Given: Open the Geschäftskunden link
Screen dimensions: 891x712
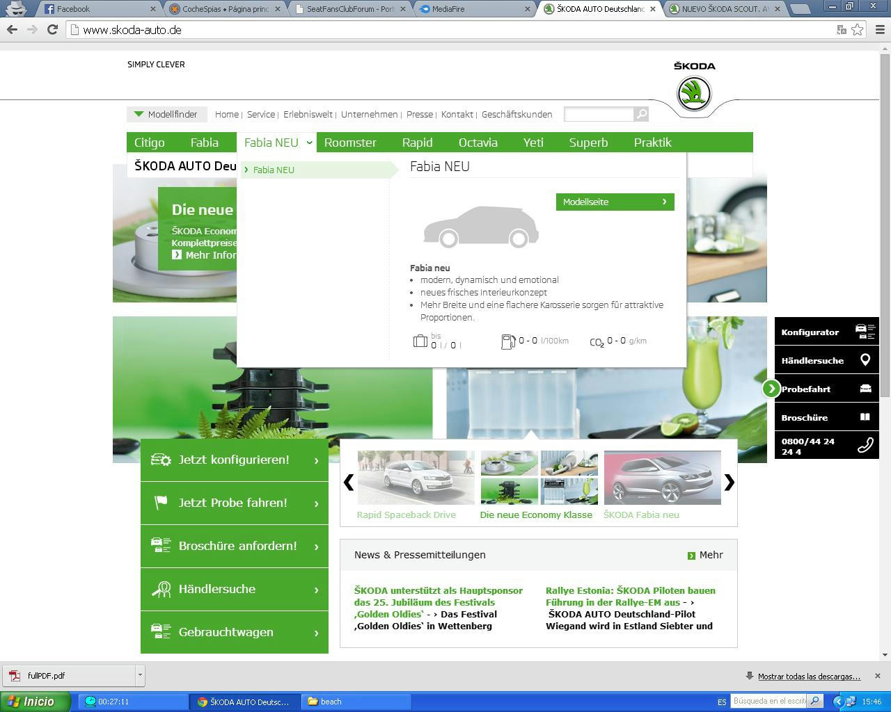Looking at the screenshot, I should (x=517, y=114).
